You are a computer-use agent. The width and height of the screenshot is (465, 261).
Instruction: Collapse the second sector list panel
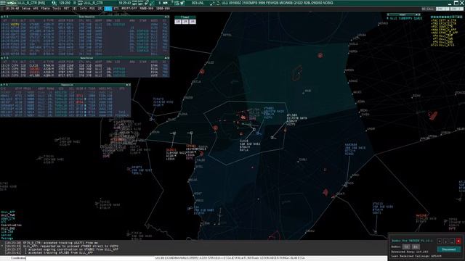point(166,58)
